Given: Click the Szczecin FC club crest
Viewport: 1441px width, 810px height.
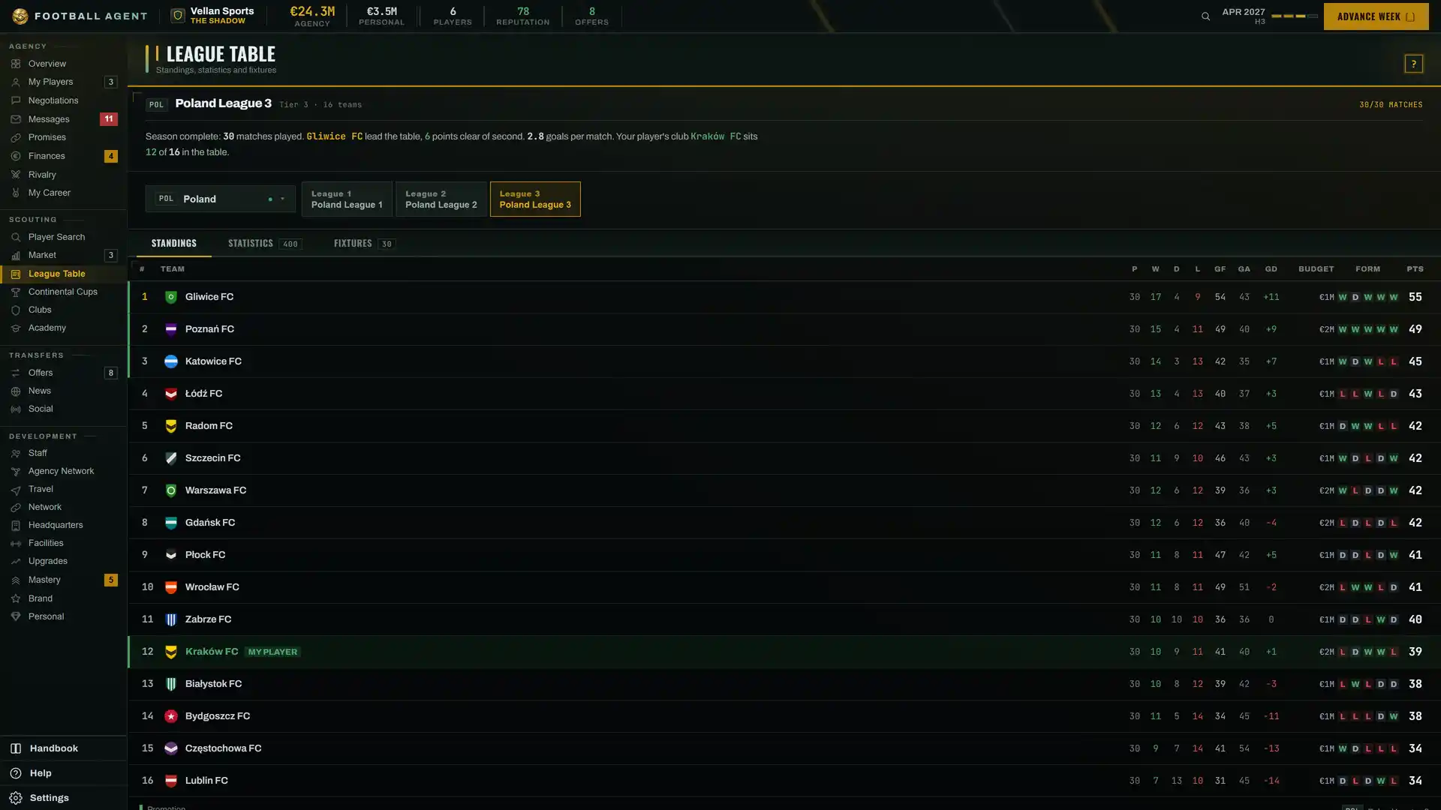Looking at the screenshot, I should [x=171, y=458].
